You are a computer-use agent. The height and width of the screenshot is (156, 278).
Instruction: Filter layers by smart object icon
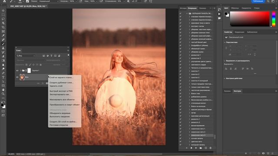[x=59, y=56]
